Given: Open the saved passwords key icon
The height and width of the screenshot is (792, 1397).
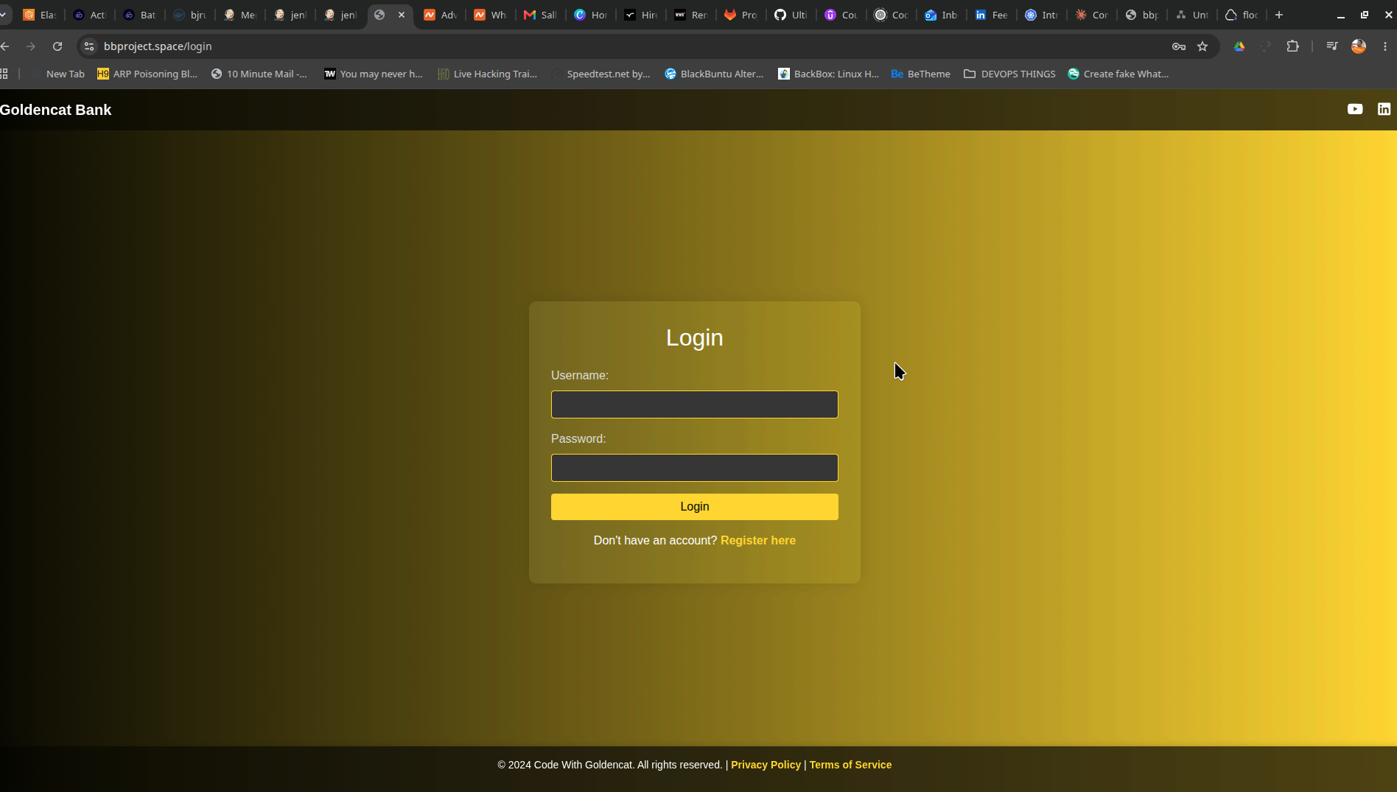Looking at the screenshot, I should click(1179, 46).
